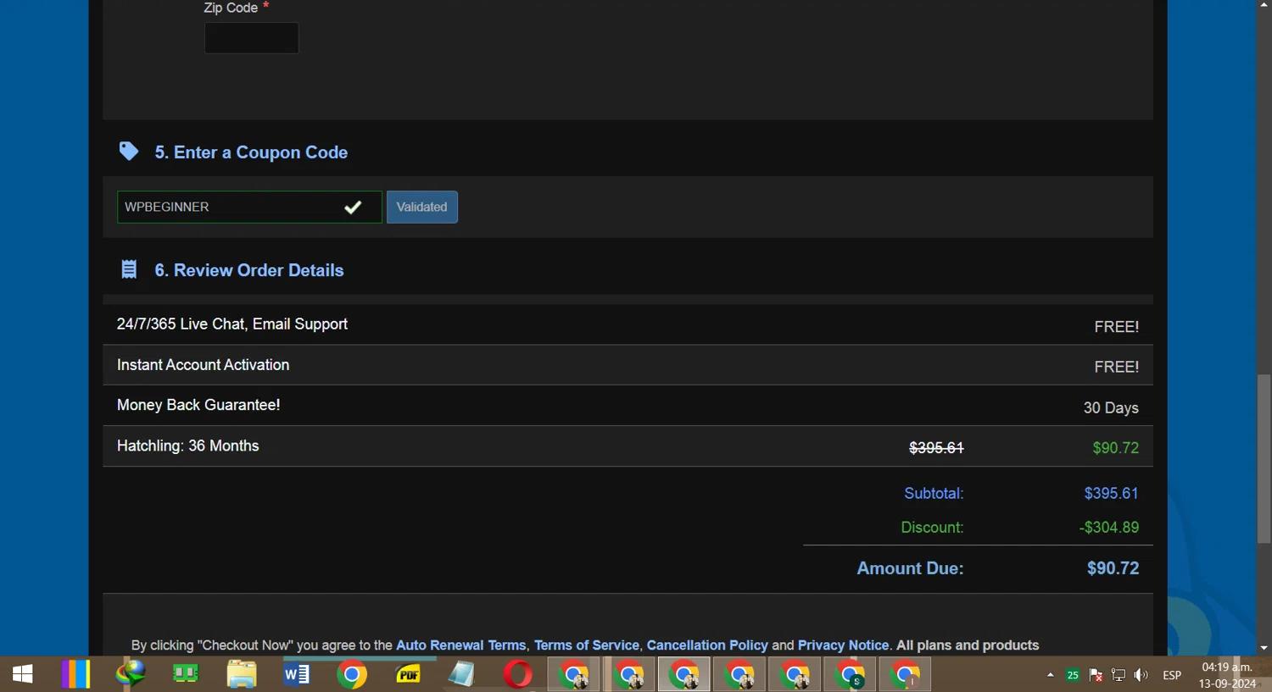Open the yellow PDF application in taskbar

[408, 674]
